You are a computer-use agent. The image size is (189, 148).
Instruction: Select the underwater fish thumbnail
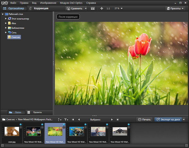coord(77,132)
